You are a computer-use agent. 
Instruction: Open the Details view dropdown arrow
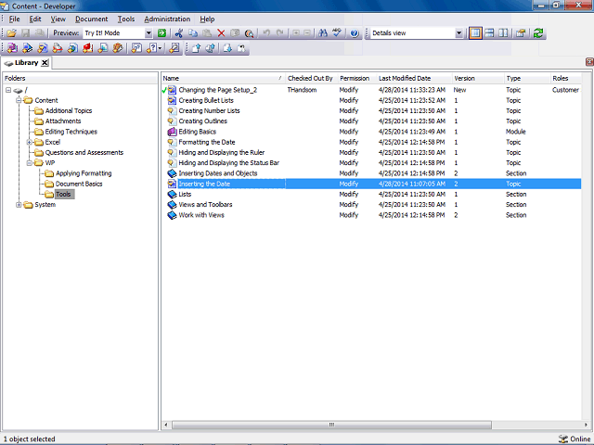click(458, 33)
